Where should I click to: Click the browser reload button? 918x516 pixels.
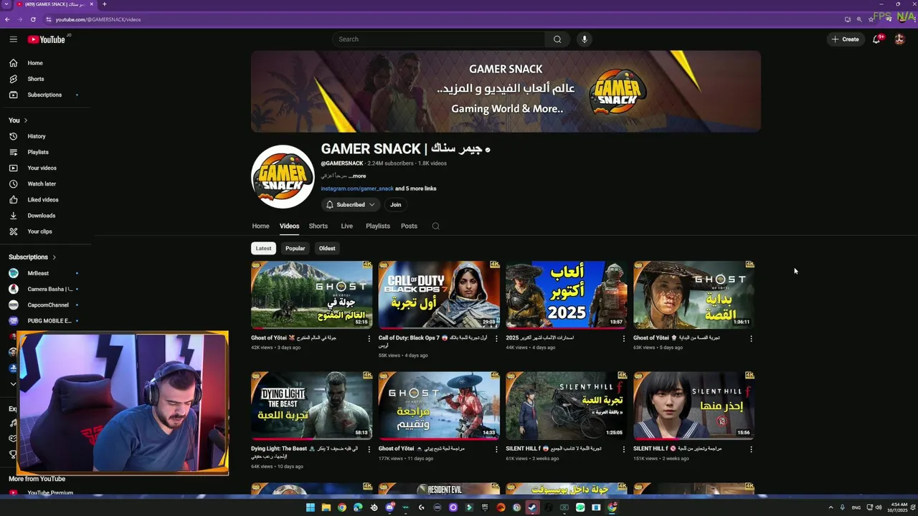[33, 19]
